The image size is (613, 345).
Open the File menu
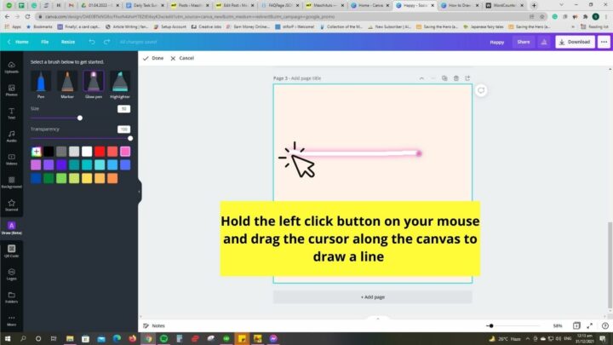45,42
